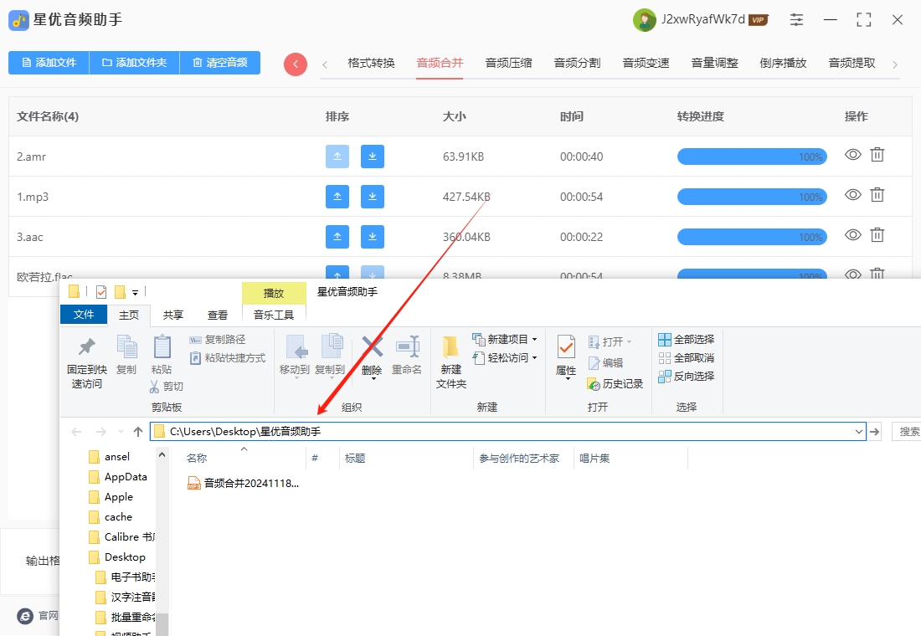
Task: Select the AppData folder in tree
Action: [x=118, y=477]
